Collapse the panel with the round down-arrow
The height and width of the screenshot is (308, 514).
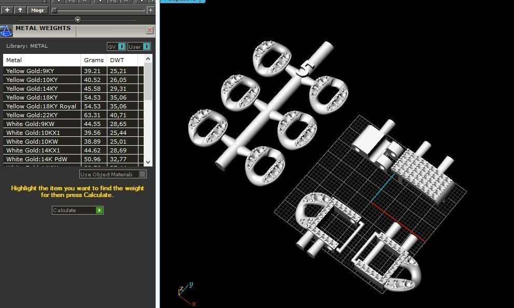[x=78, y=20]
